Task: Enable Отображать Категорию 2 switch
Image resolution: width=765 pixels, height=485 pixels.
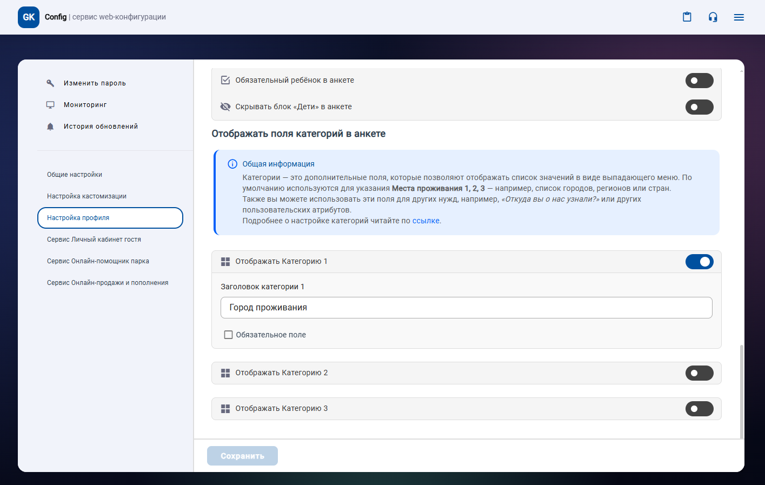Action: 699,373
